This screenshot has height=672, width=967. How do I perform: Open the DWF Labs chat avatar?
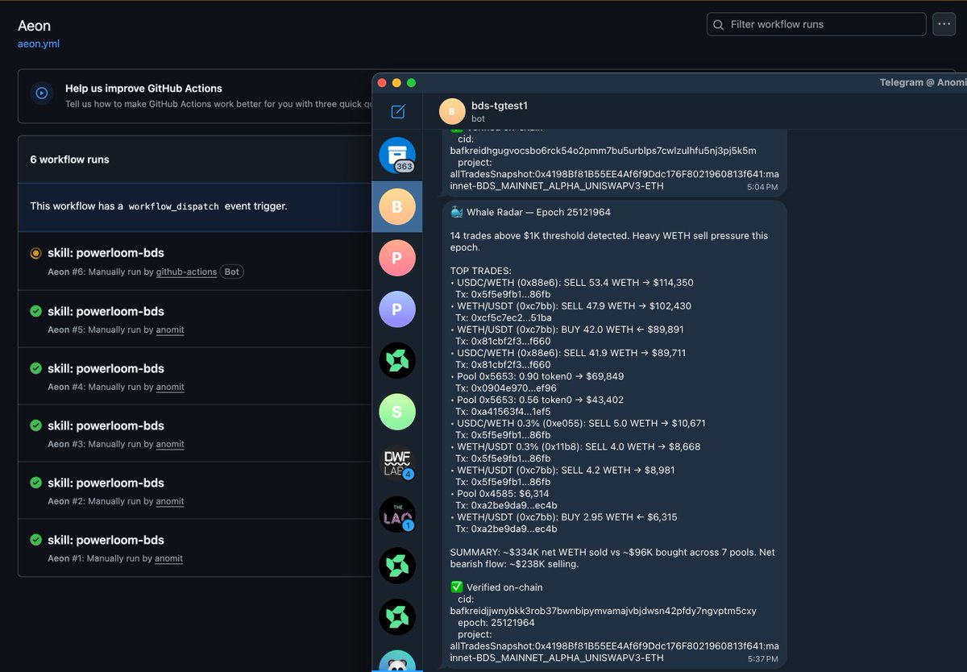pyautogui.click(x=397, y=463)
